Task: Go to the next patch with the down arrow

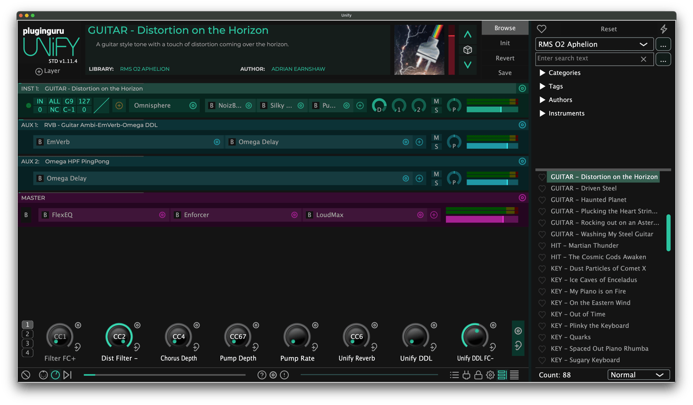Action: pyautogui.click(x=468, y=65)
